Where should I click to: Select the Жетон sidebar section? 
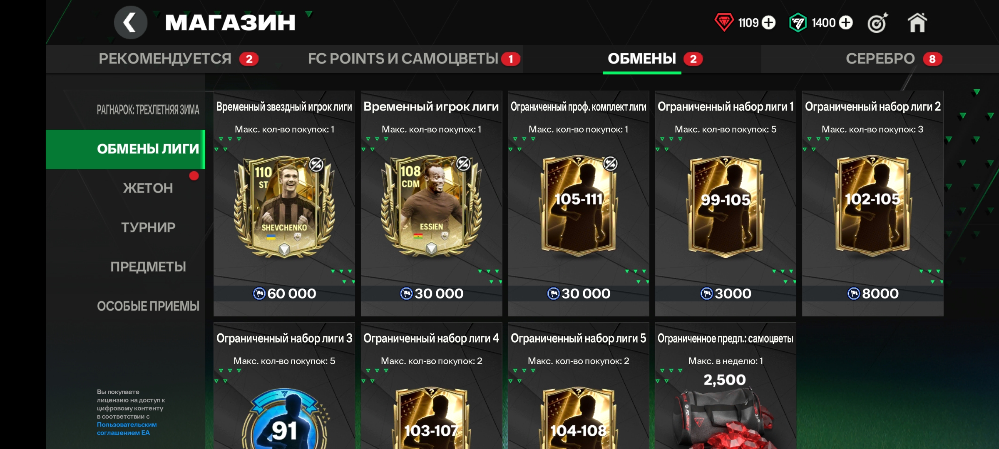click(x=148, y=188)
